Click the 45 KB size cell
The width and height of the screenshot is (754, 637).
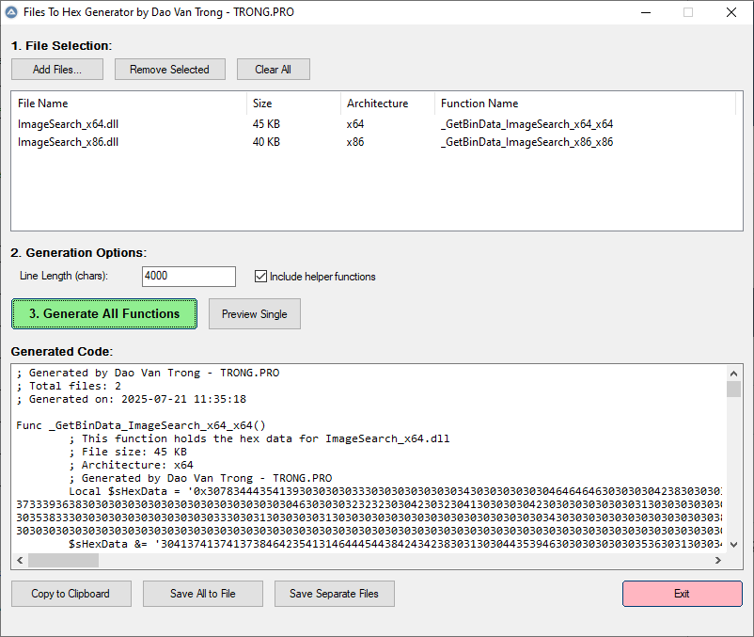[266, 124]
